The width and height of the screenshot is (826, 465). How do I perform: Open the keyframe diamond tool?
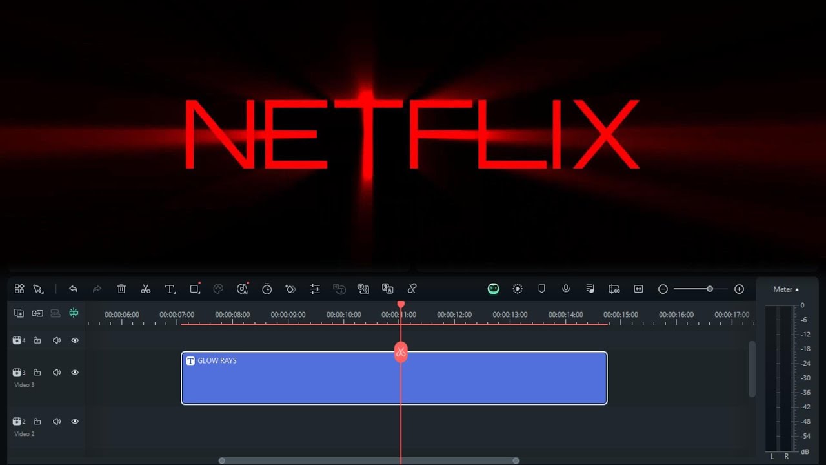point(290,289)
